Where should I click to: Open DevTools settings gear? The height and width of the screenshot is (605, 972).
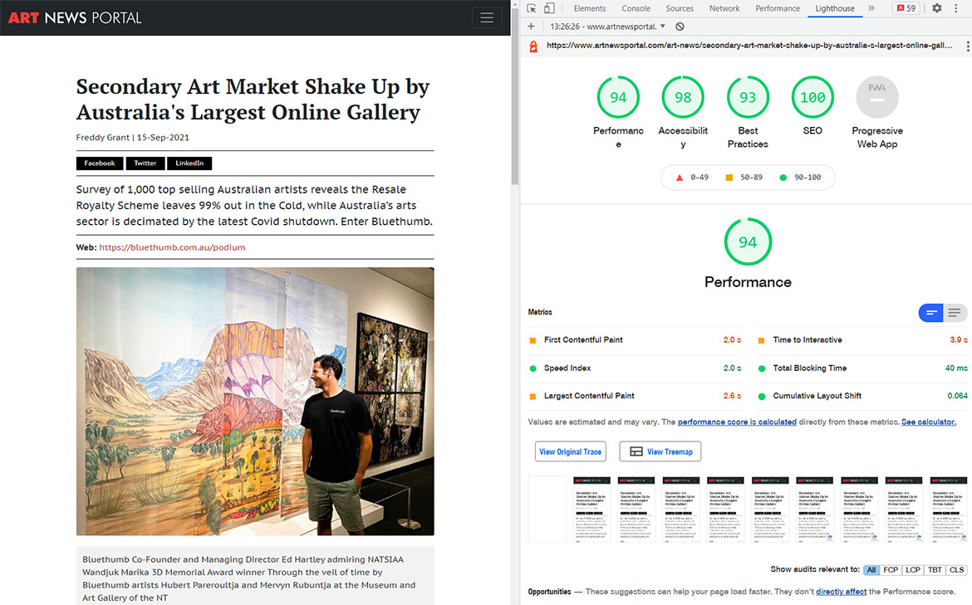pyautogui.click(x=937, y=8)
